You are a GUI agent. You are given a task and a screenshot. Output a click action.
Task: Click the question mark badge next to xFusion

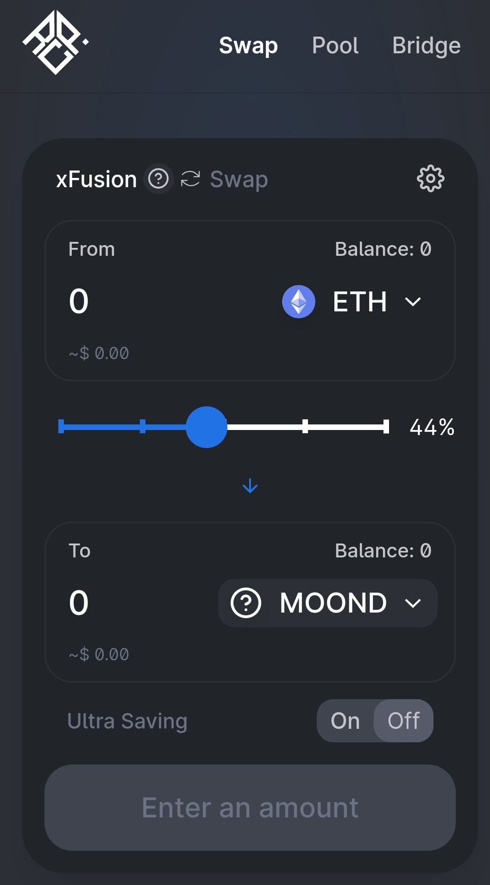point(158,179)
